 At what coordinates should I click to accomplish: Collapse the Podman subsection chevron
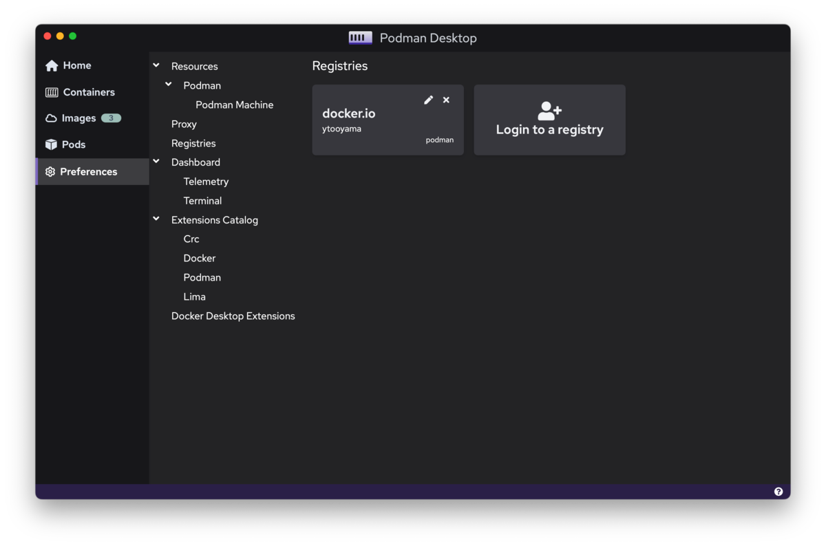click(169, 85)
